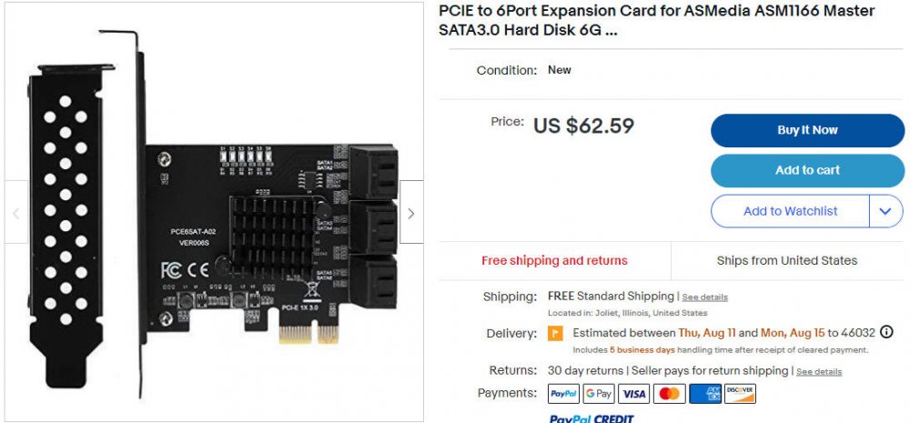Screen dimensions: 910x423
Task: Open delivery info circle icon
Action: pyautogui.click(x=886, y=332)
